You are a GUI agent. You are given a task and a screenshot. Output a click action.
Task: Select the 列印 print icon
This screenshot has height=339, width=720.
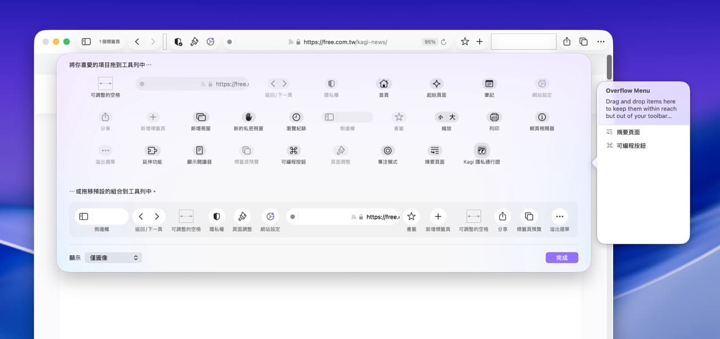pos(494,118)
